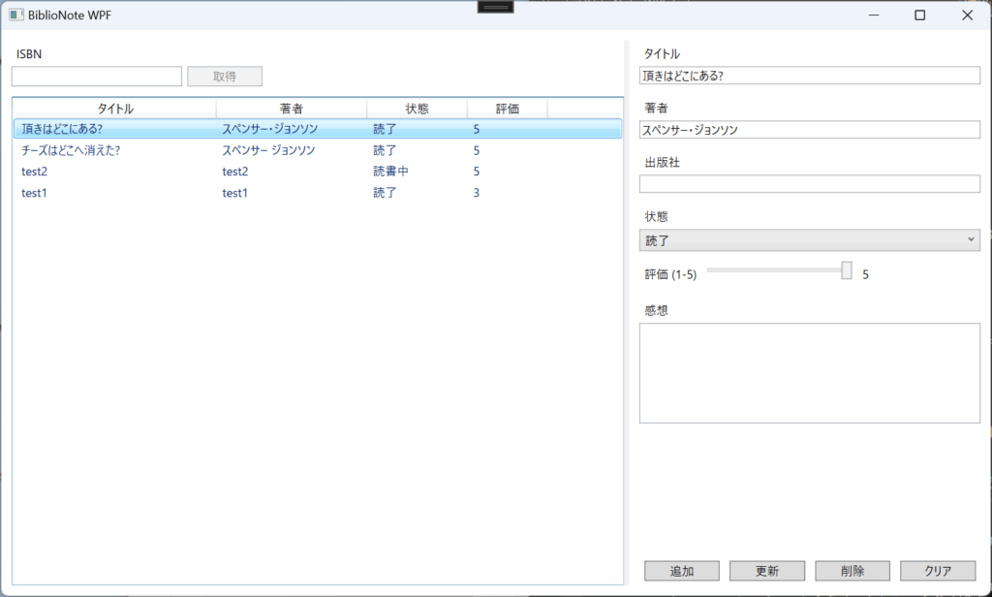Viewport: 992px width, 597px height.
Task: Click the 削除 delete button
Action: (852, 571)
